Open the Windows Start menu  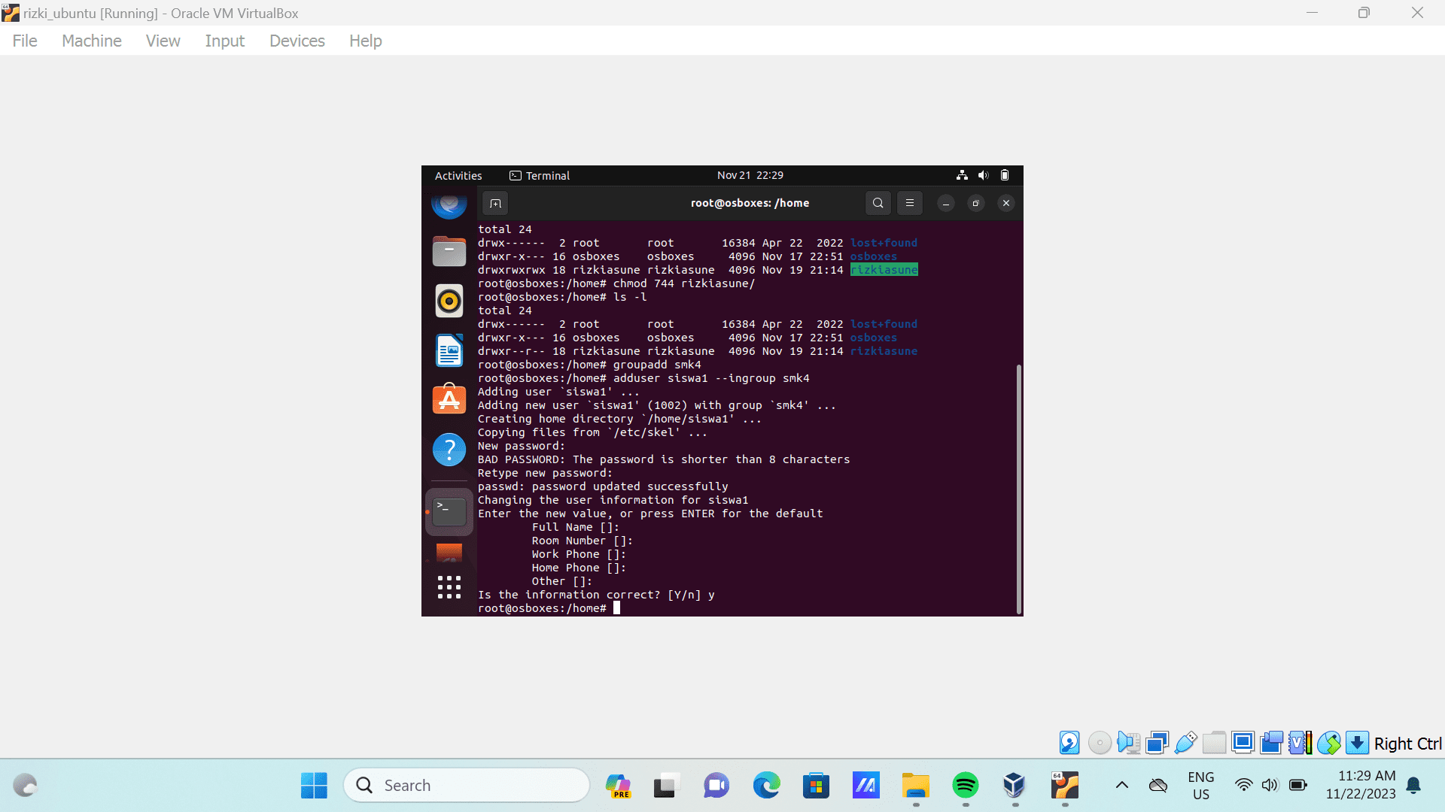pos(314,786)
